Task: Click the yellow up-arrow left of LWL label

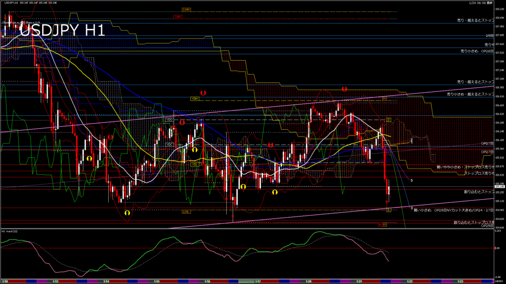Action: click(127, 213)
